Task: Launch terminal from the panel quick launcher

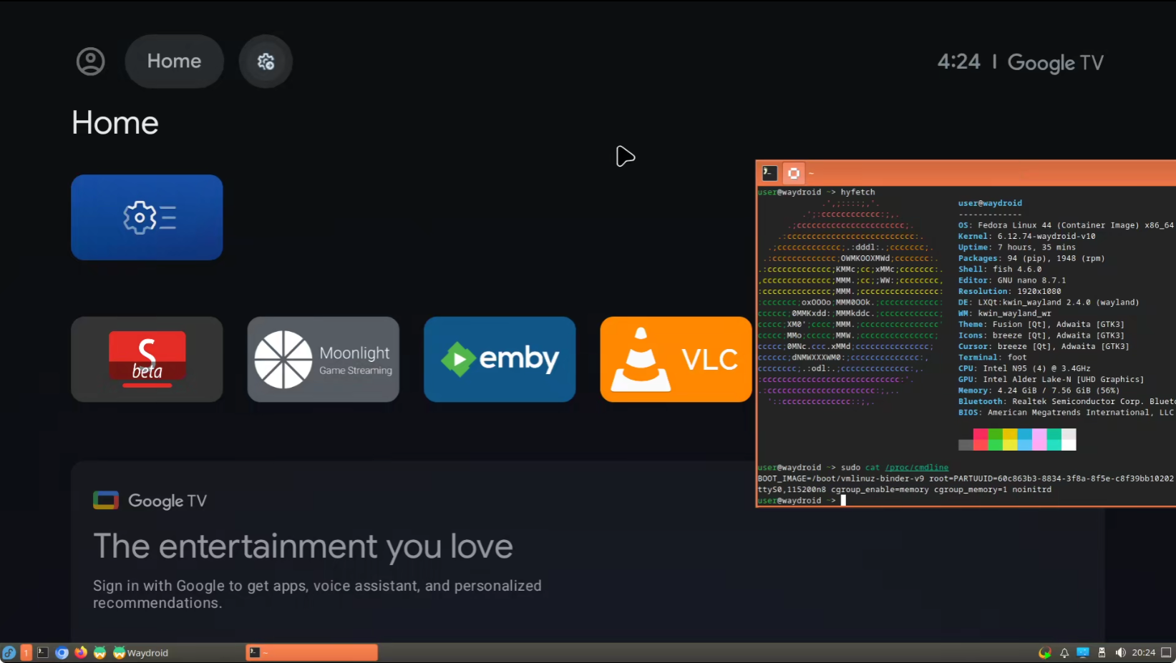Action: click(x=43, y=652)
